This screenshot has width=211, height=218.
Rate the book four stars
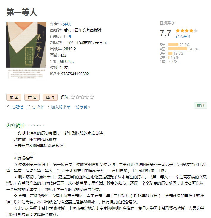click(87, 97)
